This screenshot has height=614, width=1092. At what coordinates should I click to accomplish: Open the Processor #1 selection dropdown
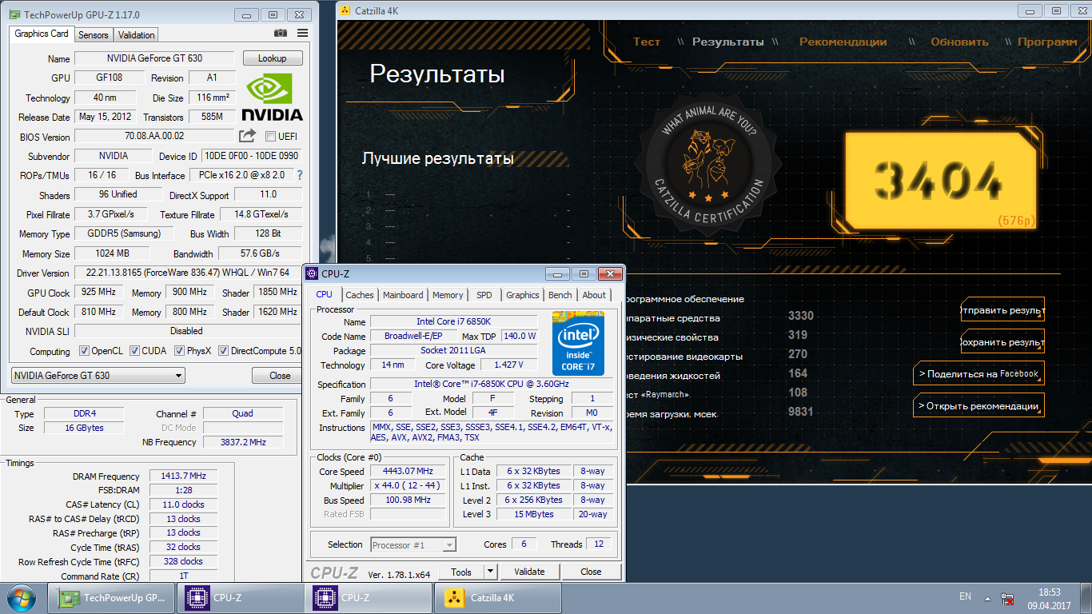(x=413, y=544)
